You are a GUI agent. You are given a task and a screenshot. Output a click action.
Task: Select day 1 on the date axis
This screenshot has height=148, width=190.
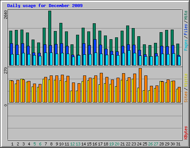pyautogui.click(x=12, y=144)
